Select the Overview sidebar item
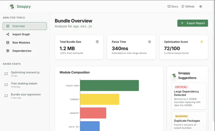215x131 pixels. (x=25, y=26)
